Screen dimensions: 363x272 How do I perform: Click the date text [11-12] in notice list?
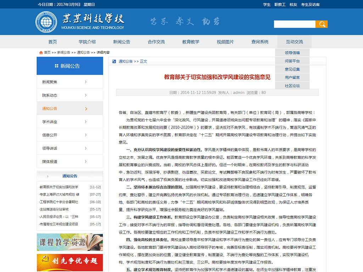click(x=95, y=187)
